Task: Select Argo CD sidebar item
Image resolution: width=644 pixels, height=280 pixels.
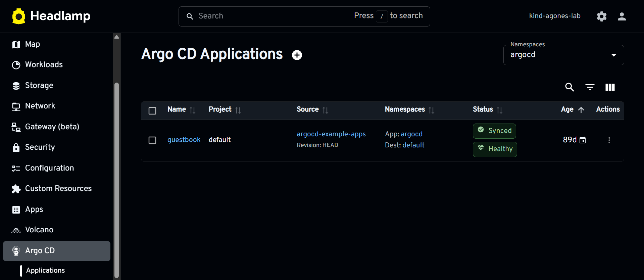Action: (x=57, y=251)
